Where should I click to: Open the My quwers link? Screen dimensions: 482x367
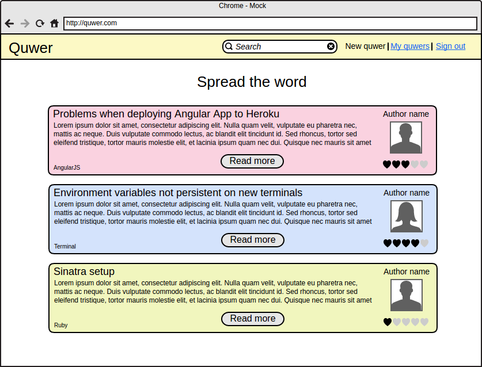tap(410, 46)
